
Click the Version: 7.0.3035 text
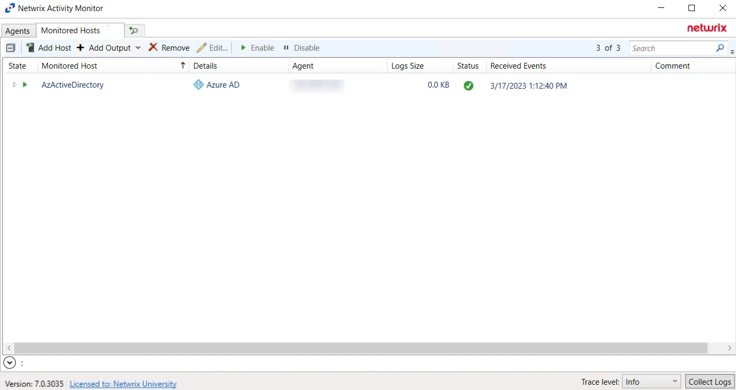[34, 384]
